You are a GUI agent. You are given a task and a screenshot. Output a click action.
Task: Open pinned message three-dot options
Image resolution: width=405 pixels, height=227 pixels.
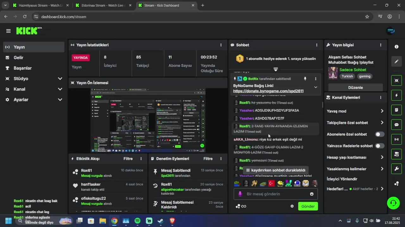pyautogui.click(x=315, y=79)
